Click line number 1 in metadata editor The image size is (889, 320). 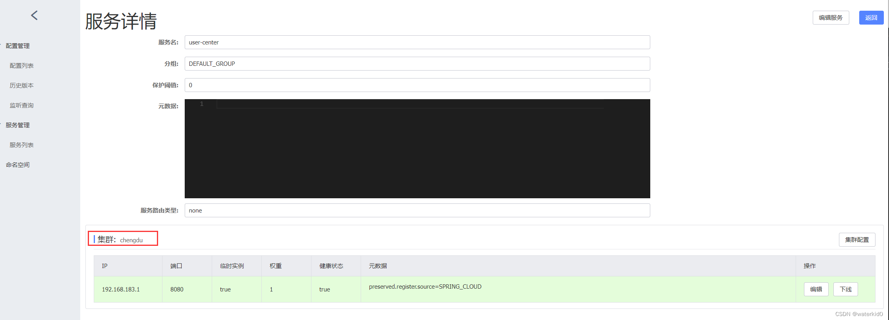pyautogui.click(x=202, y=104)
